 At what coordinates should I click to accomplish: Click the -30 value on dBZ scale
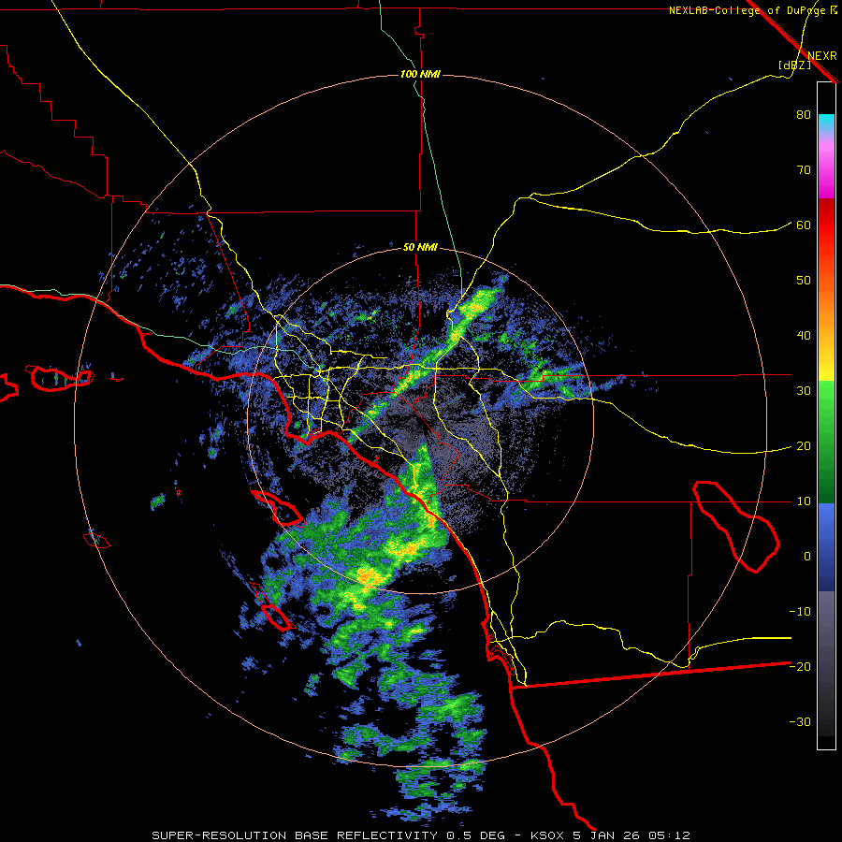(800, 722)
